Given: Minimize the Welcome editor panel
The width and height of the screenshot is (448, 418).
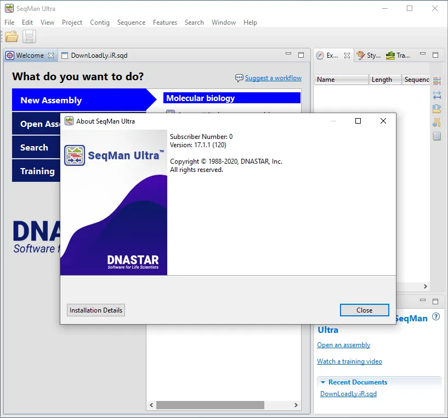Looking at the screenshot, I should click(x=288, y=54).
